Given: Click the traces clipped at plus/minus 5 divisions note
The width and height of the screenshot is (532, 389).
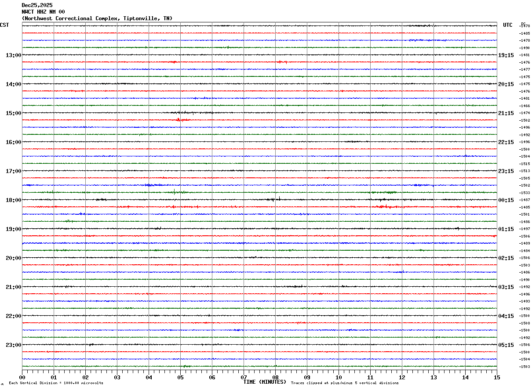Looking at the screenshot, I should (345, 383).
